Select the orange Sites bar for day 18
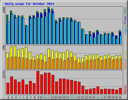128x100 pixels. tap(72, 63)
